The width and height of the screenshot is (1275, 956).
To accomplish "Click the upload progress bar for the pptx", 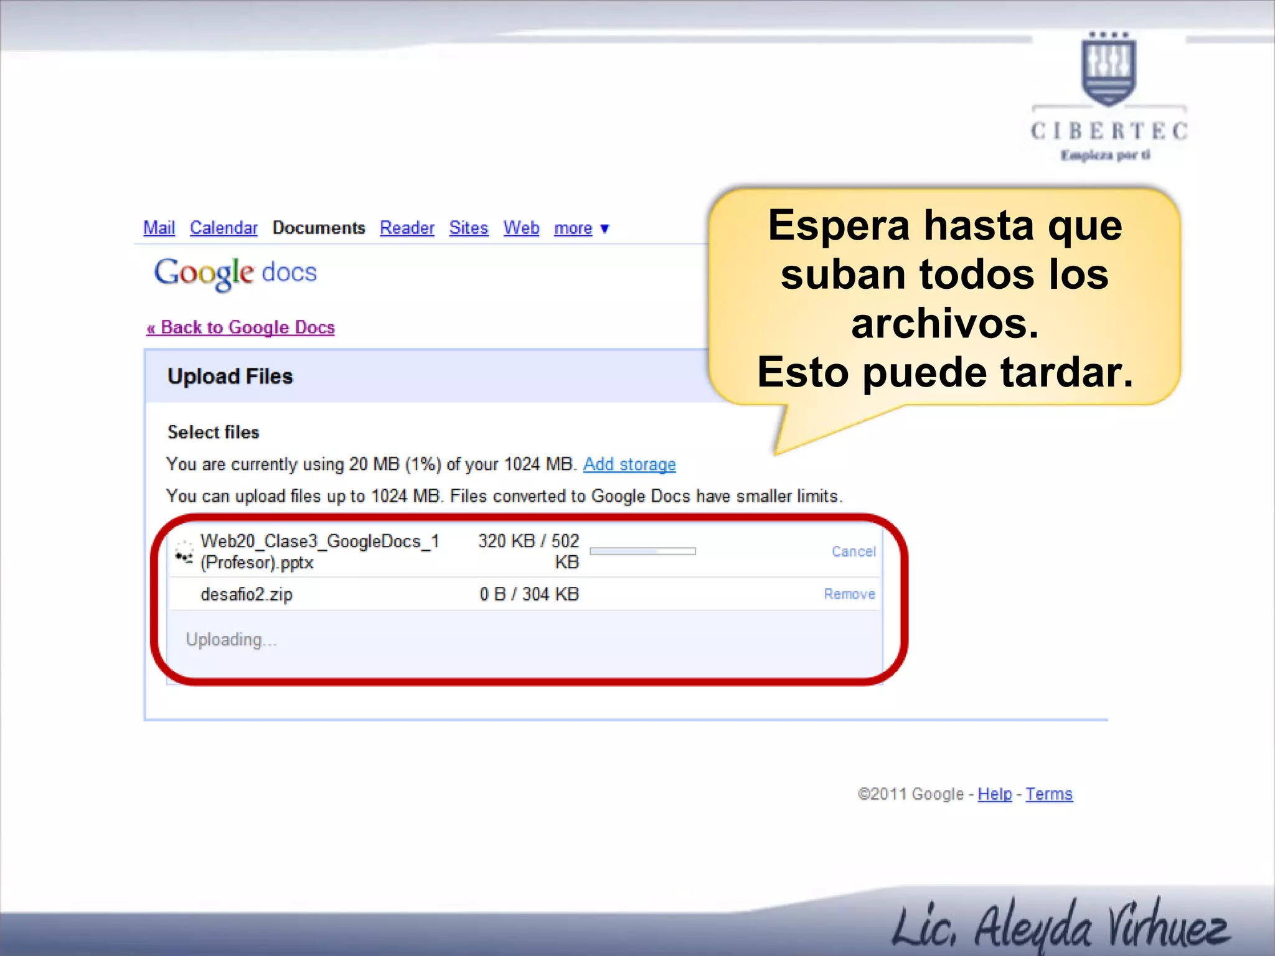I will pyautogui.click(x=642, y=551).
